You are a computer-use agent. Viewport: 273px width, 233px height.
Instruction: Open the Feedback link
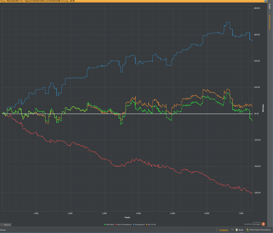tap(223, 230)
